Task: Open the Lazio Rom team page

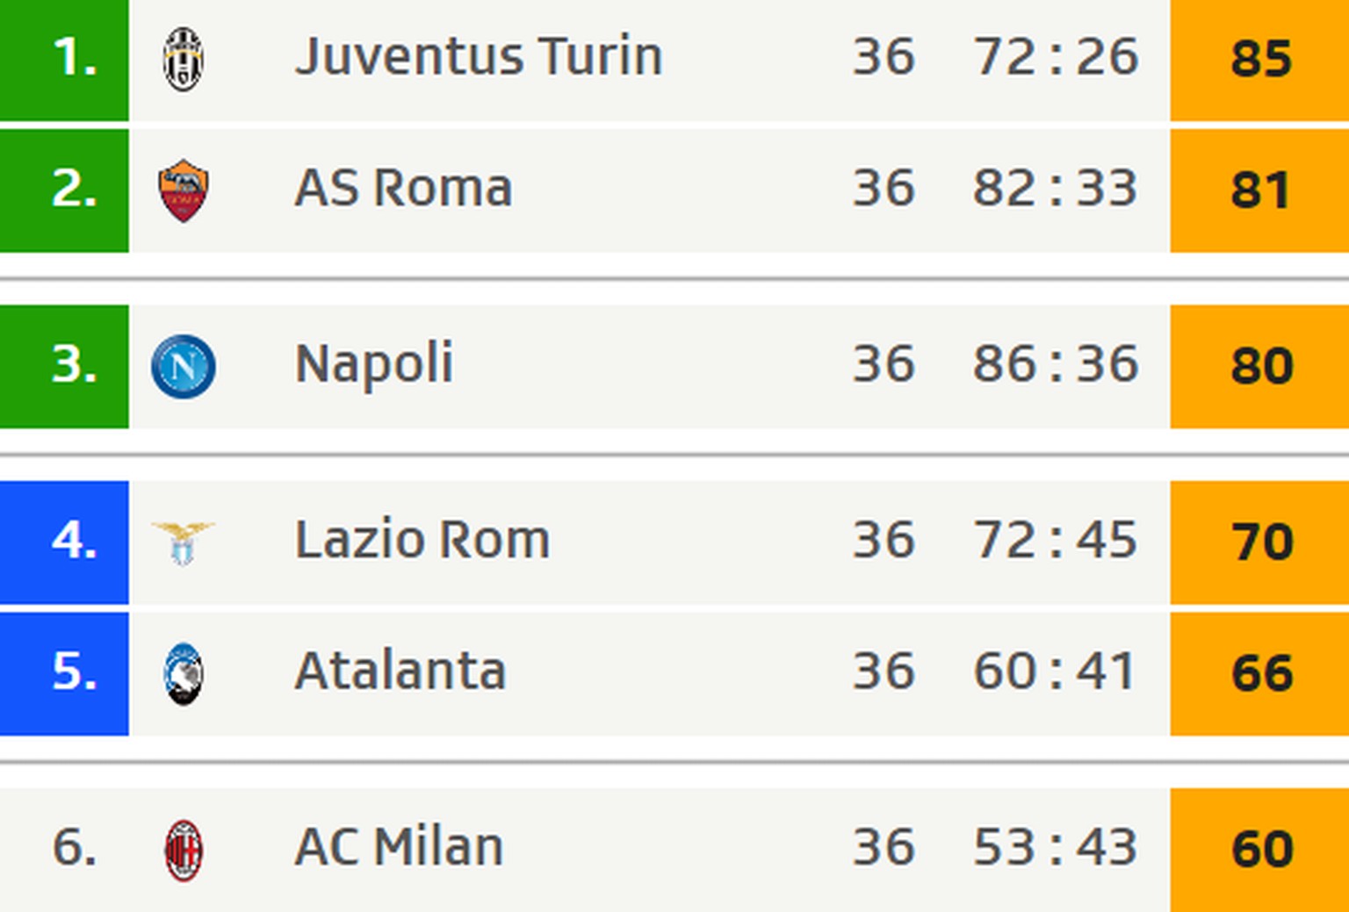Action: pyautogui.click(x=422, y=540)
